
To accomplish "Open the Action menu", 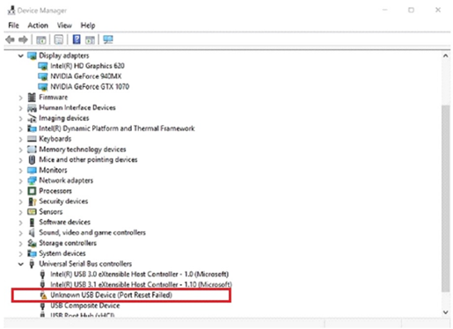I will pos(38,26).
